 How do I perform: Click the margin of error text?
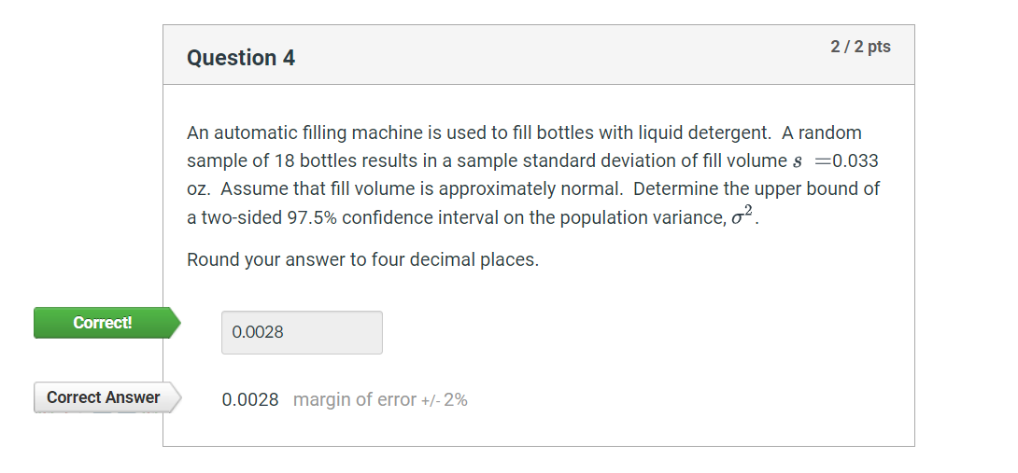tap(354, 400)
